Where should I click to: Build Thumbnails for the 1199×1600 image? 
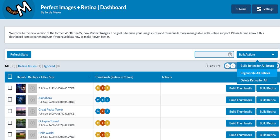[241, 88]
